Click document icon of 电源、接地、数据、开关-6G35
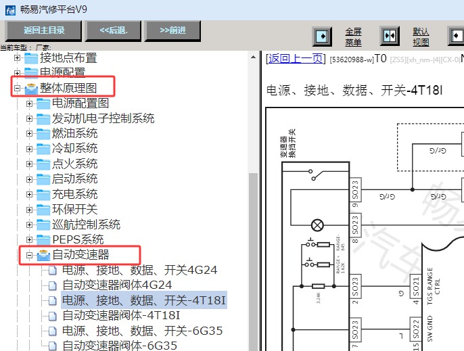Viewport: 464px width, 351px height. 52,331
